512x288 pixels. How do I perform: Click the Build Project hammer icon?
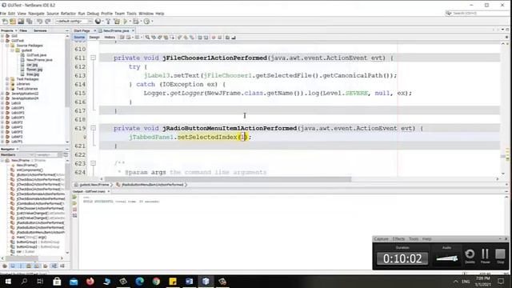coord(108,22)
